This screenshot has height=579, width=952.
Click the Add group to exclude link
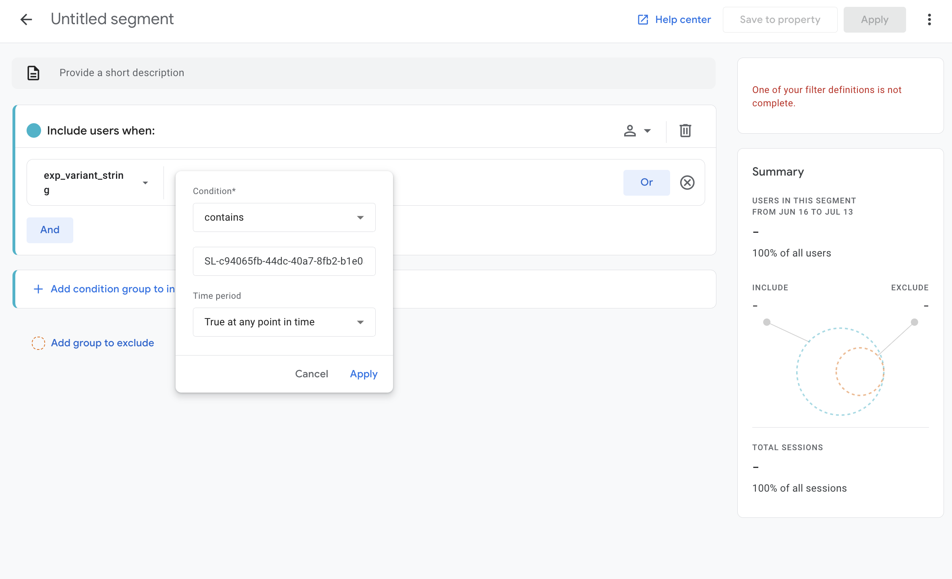pos(102,343)
